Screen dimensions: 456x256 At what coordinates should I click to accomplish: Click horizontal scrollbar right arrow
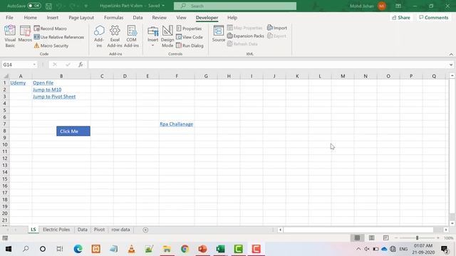point(446,230)
